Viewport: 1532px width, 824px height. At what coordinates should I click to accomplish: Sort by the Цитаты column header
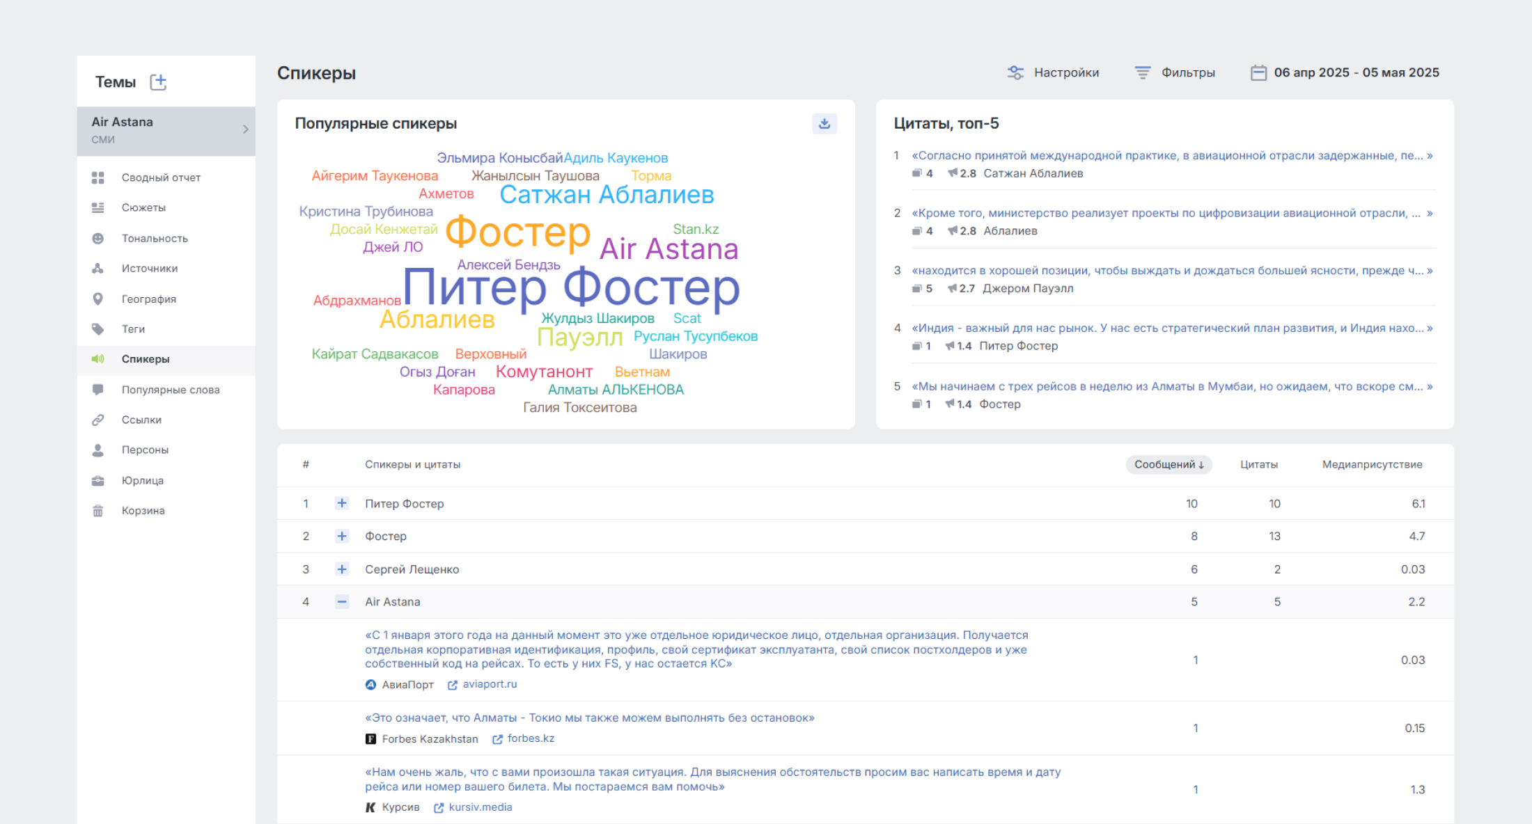coord(1258,464)
